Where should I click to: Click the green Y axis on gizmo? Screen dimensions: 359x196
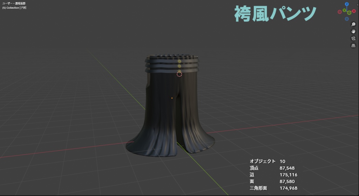pyautogui.click(x=344, y=10)
